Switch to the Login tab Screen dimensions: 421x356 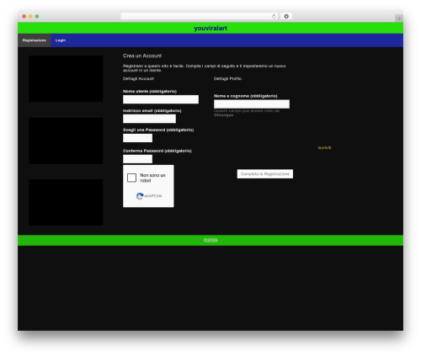click(61, 40)
